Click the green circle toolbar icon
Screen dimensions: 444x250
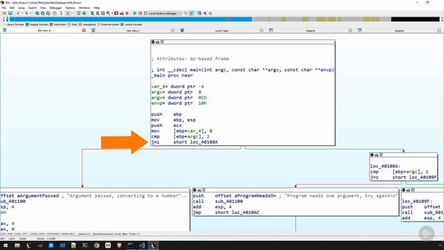point(84,13)
